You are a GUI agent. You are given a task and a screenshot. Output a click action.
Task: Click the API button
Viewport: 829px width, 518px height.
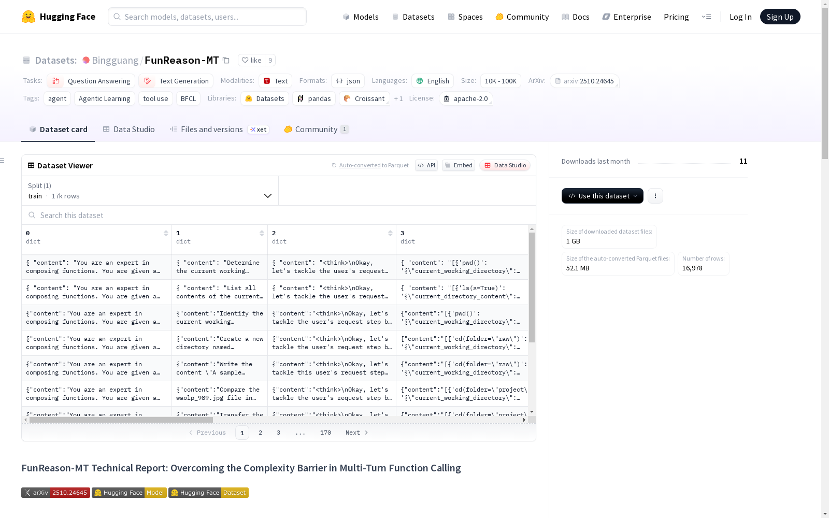(426, 165)
